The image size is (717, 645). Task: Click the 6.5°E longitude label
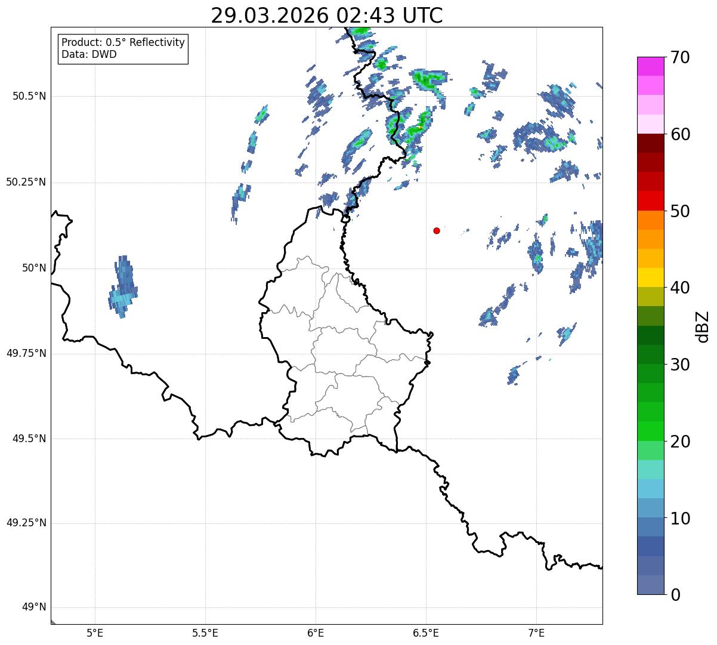[426, 632]
